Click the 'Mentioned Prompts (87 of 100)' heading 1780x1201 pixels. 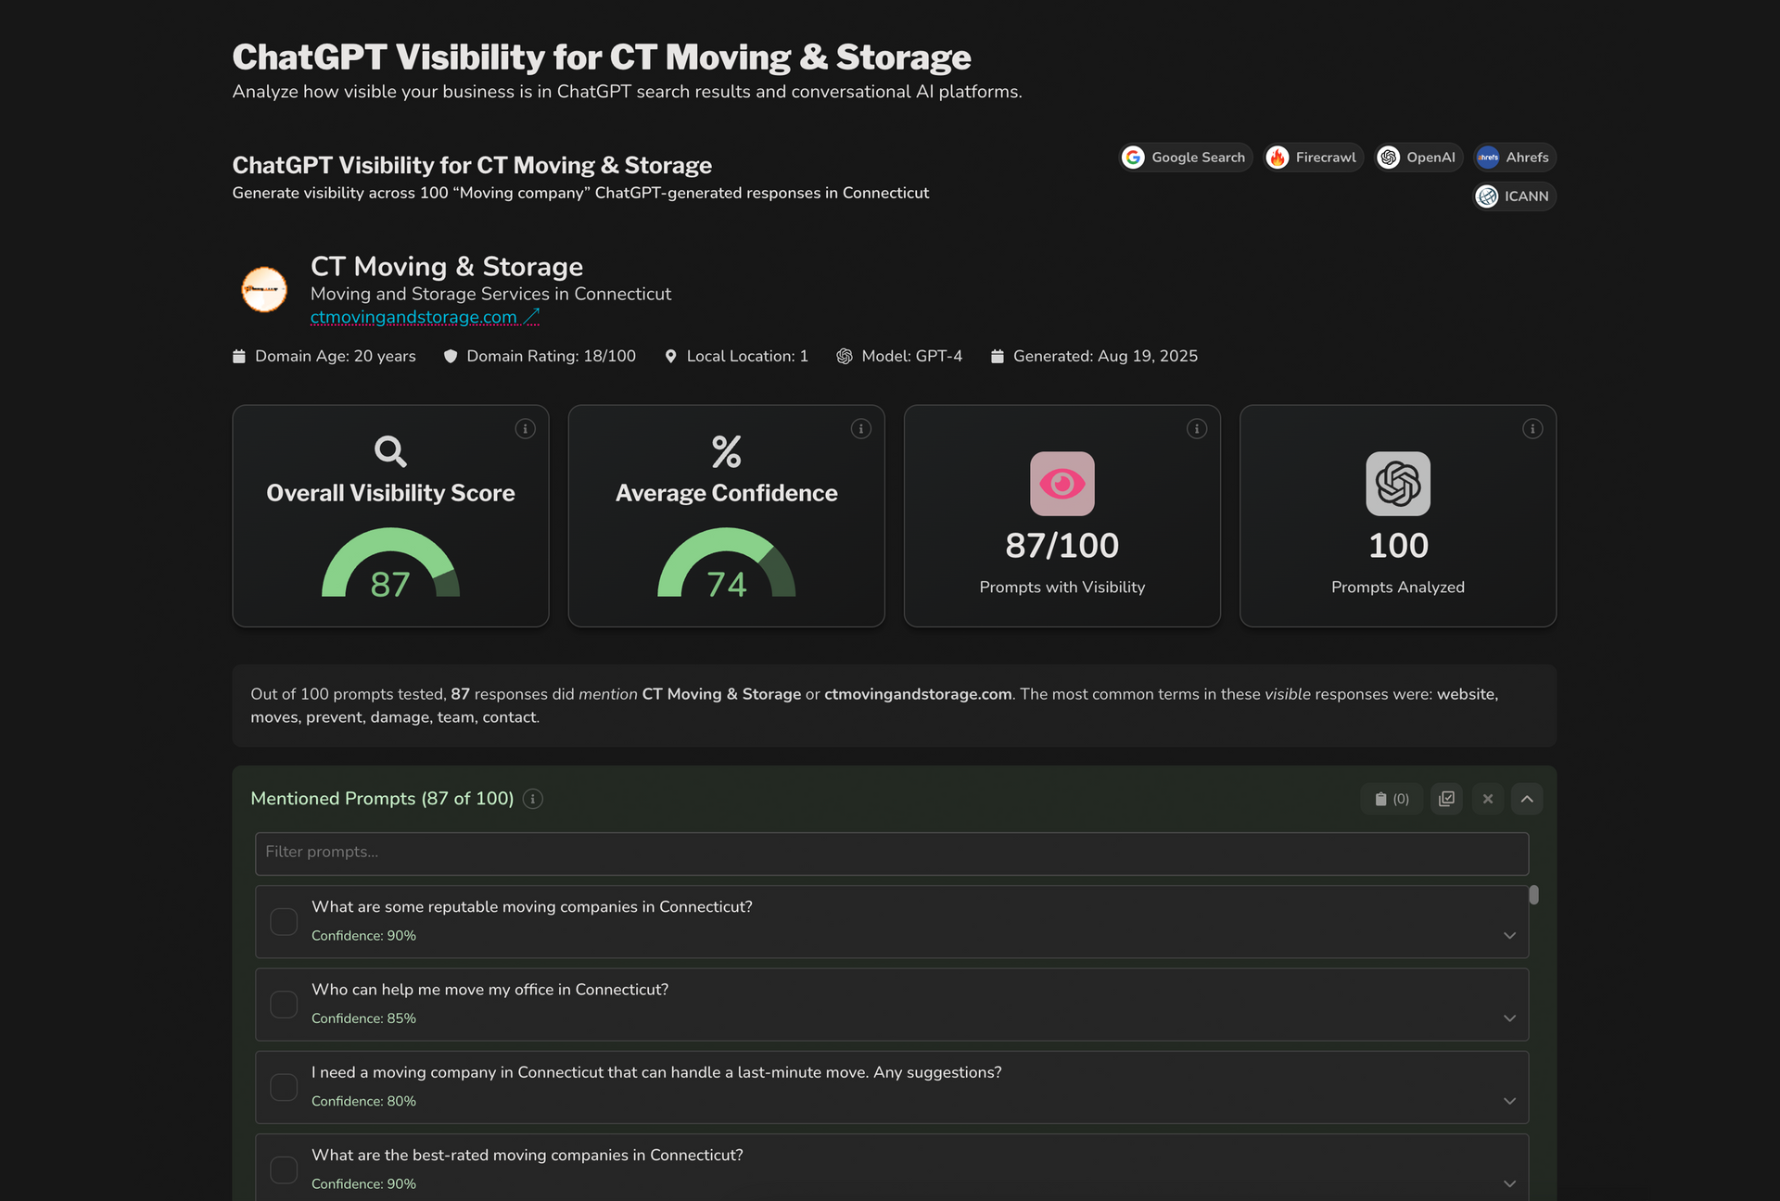pyautogui.click(x=382, y=799)
